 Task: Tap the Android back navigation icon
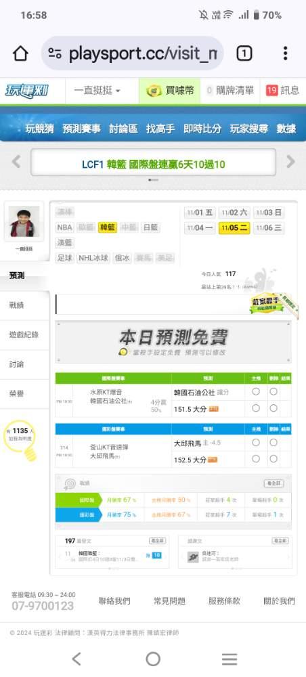tap(76, 659)
